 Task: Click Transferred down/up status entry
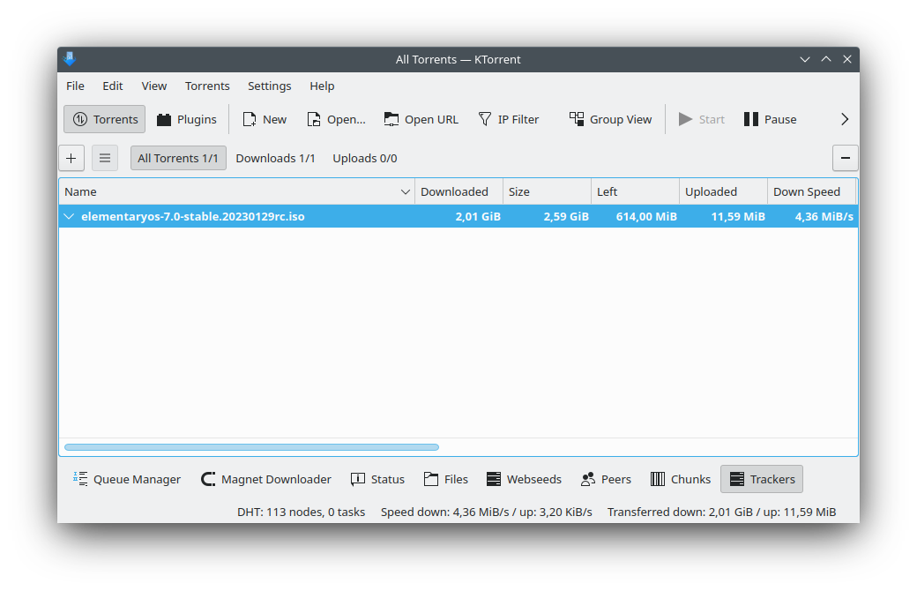(x=721, y=512)
